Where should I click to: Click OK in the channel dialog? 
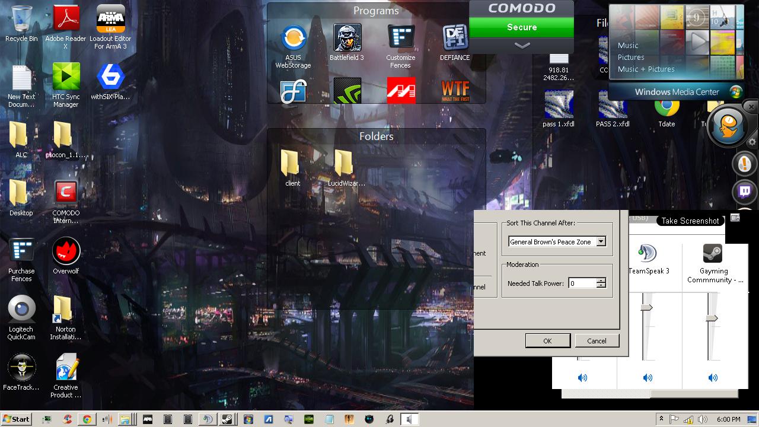point(547,340)
